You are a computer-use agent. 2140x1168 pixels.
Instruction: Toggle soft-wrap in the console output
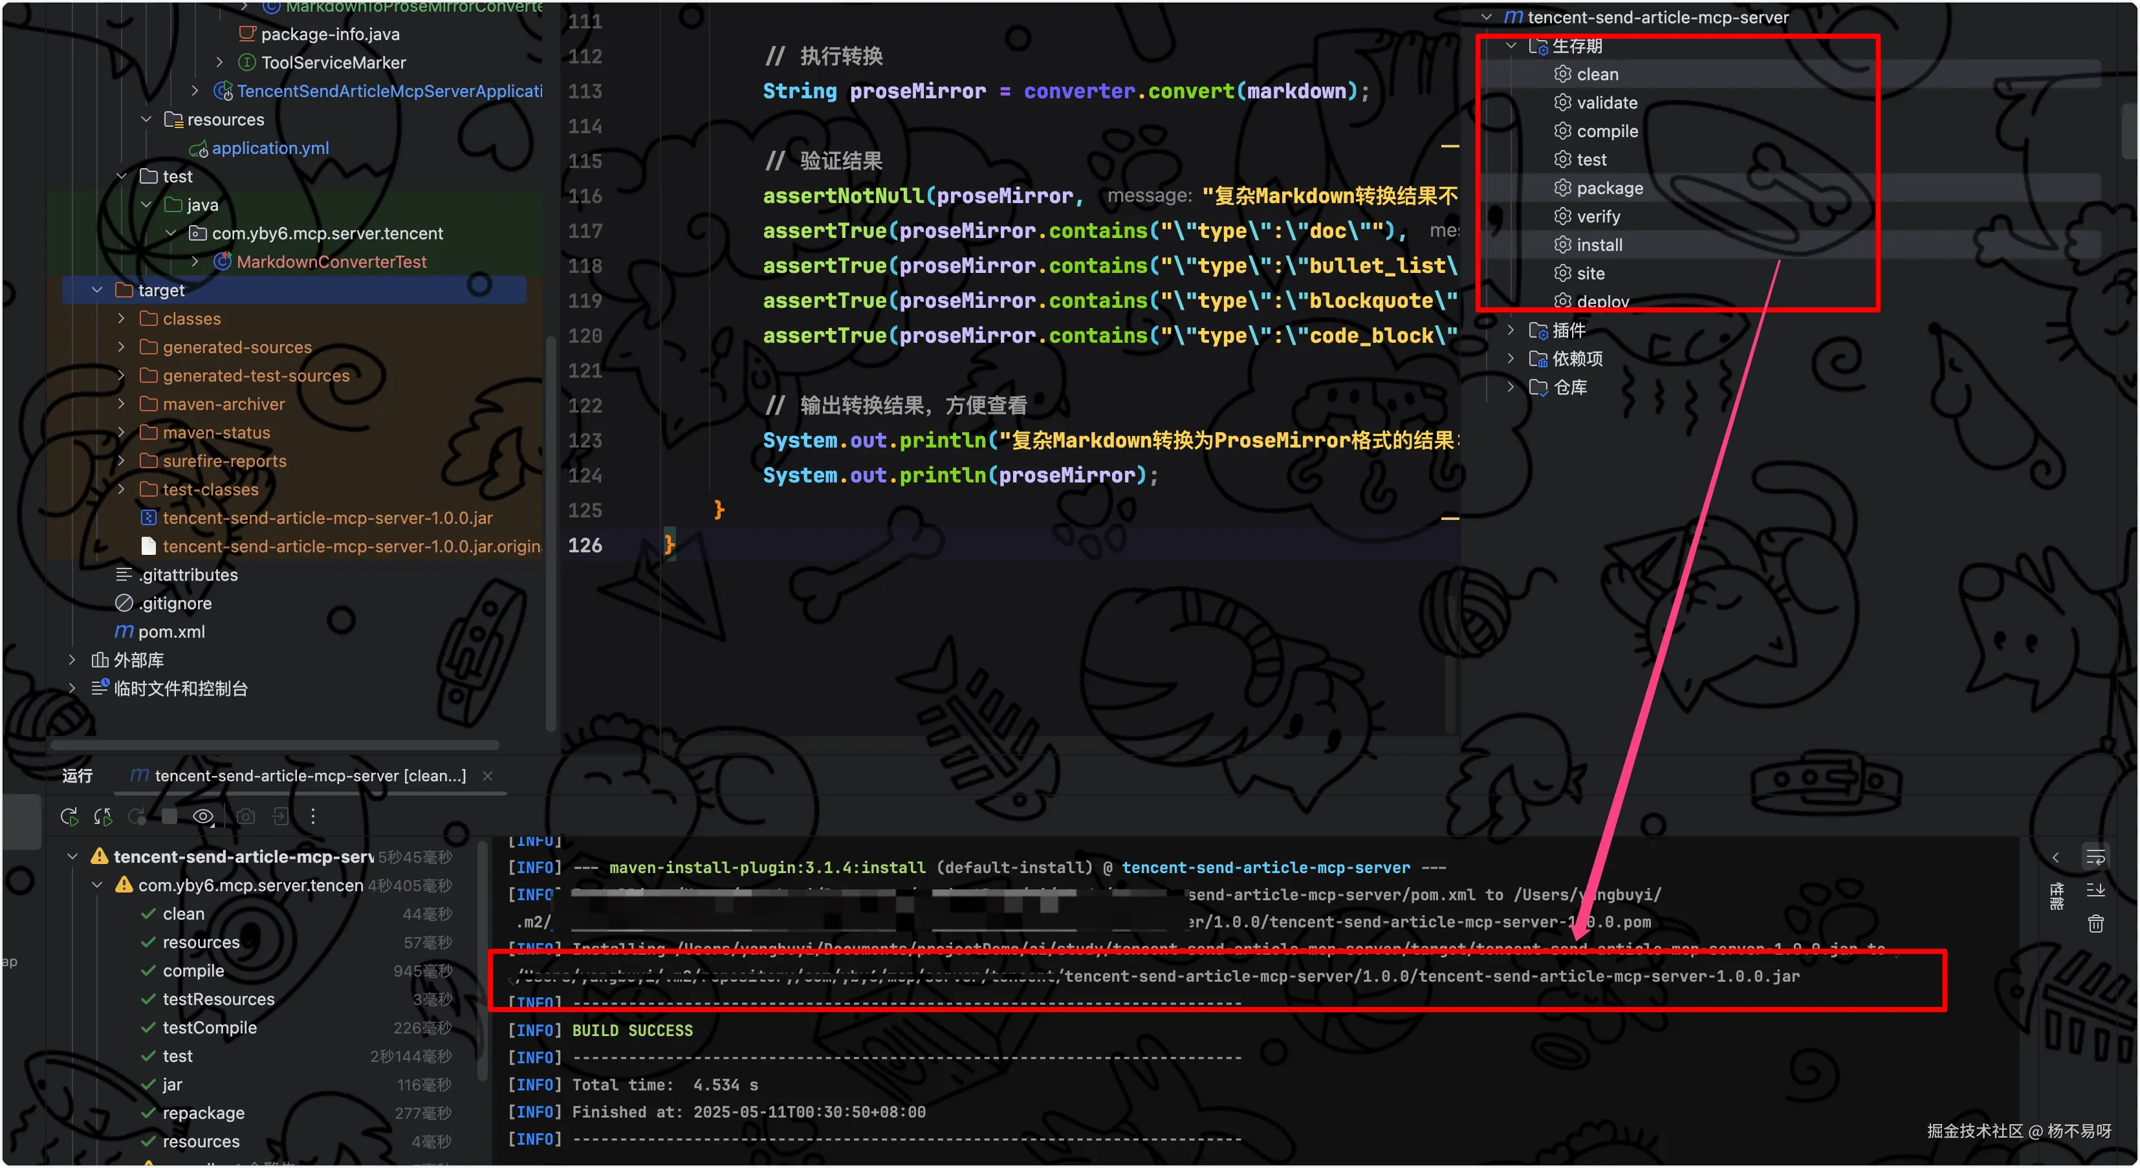point(2095,858)
